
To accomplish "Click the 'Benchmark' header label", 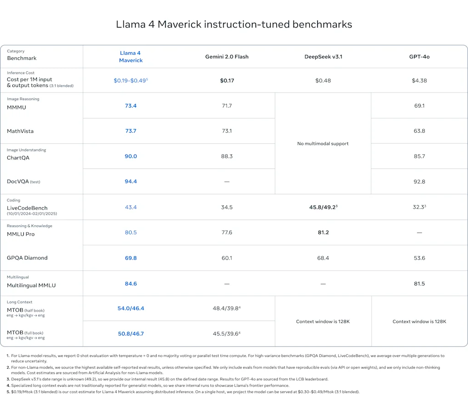I will click(x=22, y=58).
